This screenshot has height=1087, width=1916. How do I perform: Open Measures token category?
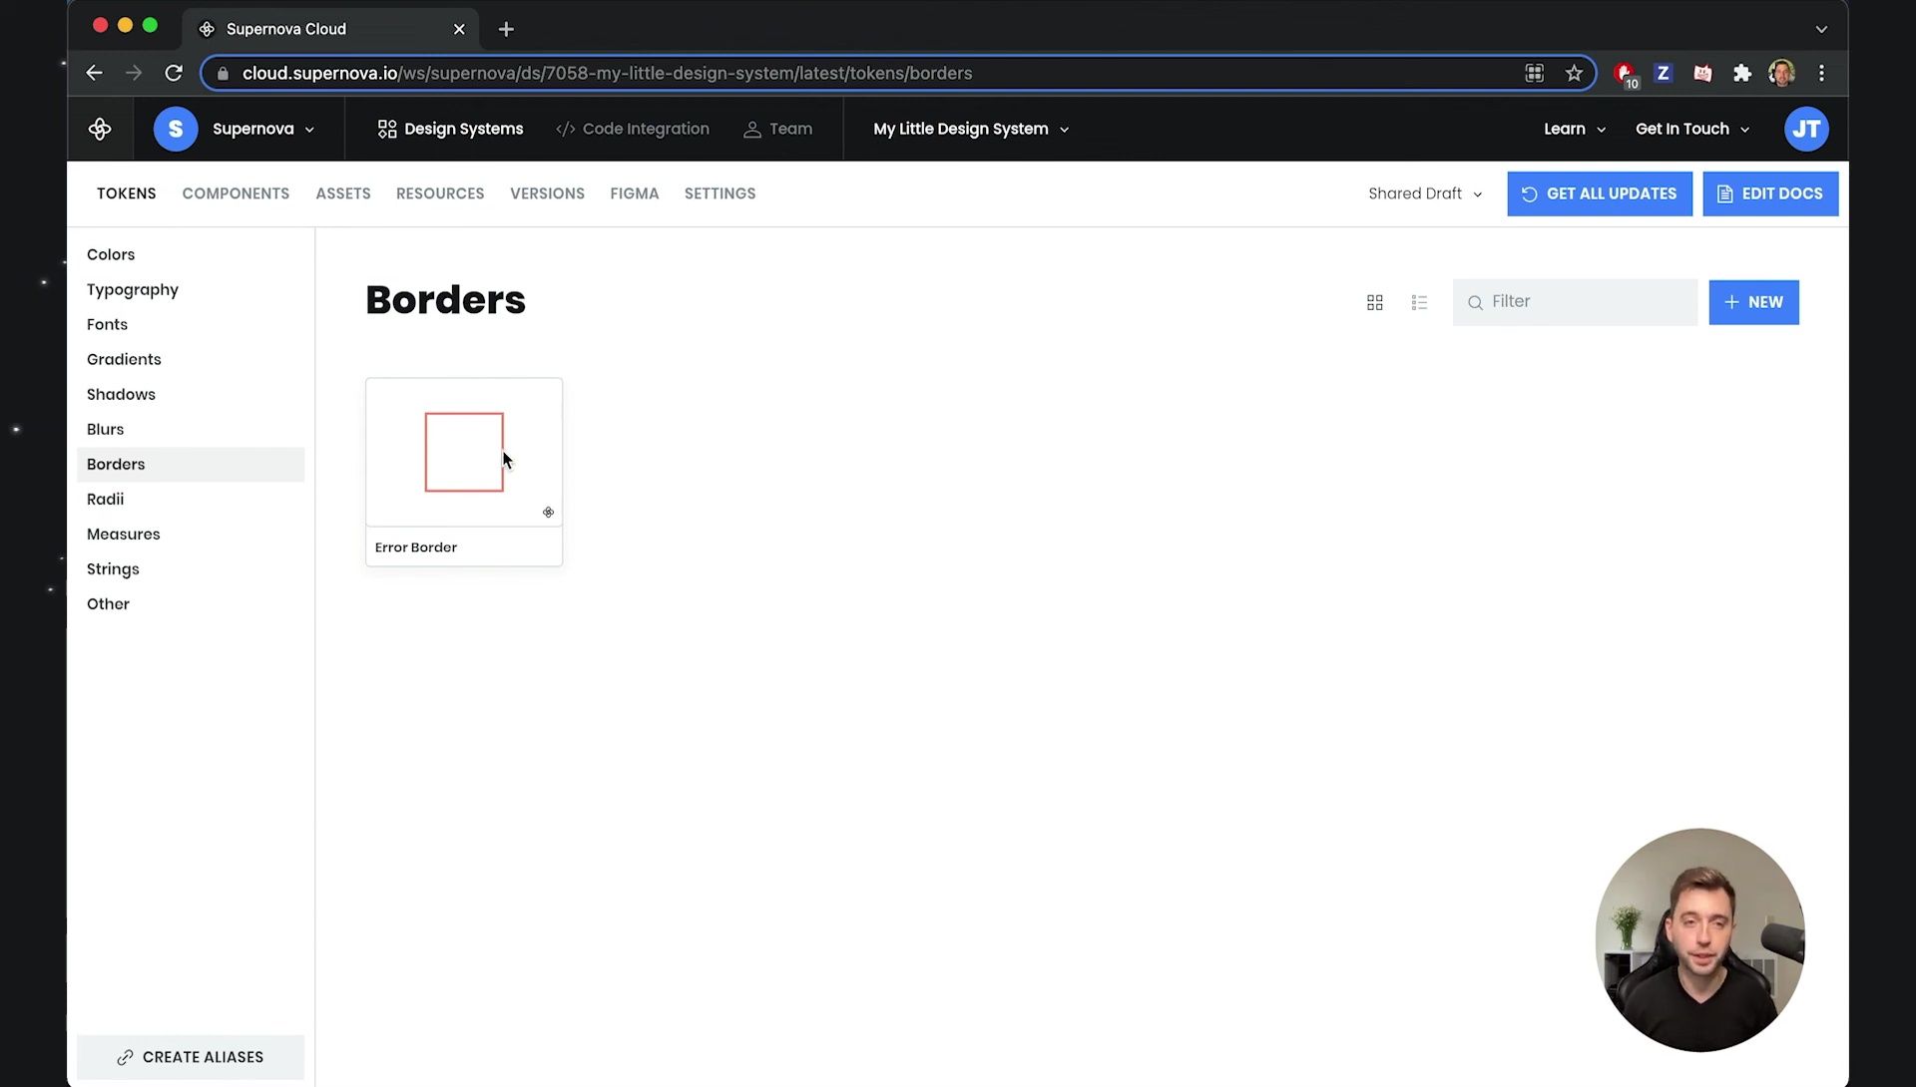[x=191, y=534]
